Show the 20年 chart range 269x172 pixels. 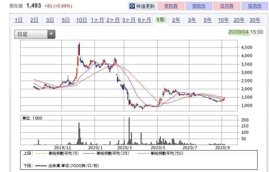[239, 20]
